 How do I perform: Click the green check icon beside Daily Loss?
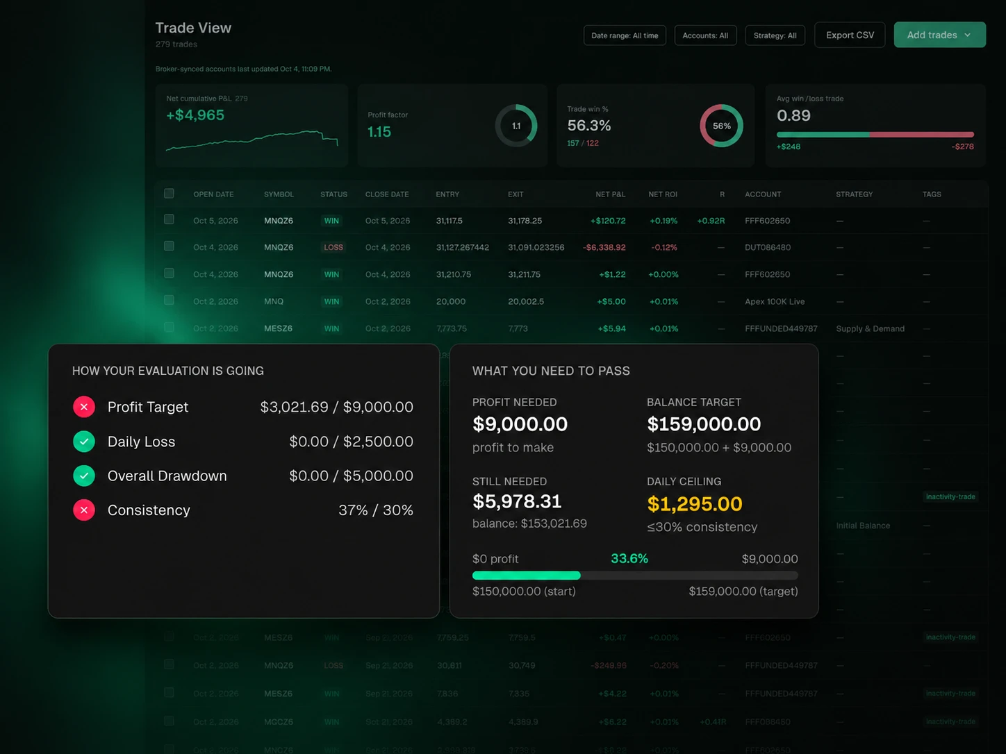click(x=84, y=442)
